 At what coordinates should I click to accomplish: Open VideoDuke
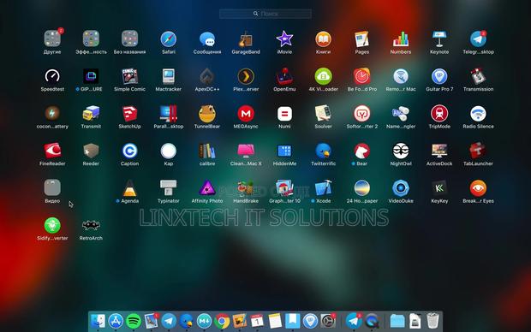pyautogui.click(x=401, y=188)
